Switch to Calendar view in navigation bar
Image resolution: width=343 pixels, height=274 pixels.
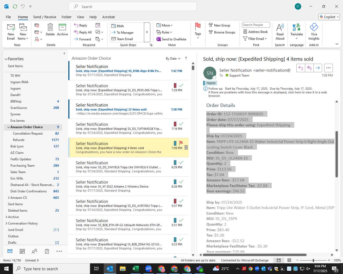[x=22, y=251]
